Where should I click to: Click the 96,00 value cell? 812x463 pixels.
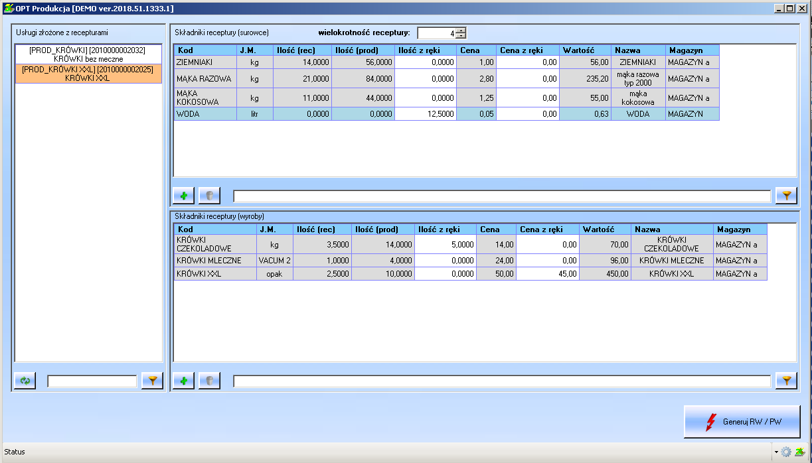pyautogui.click(x=605, y=261)
